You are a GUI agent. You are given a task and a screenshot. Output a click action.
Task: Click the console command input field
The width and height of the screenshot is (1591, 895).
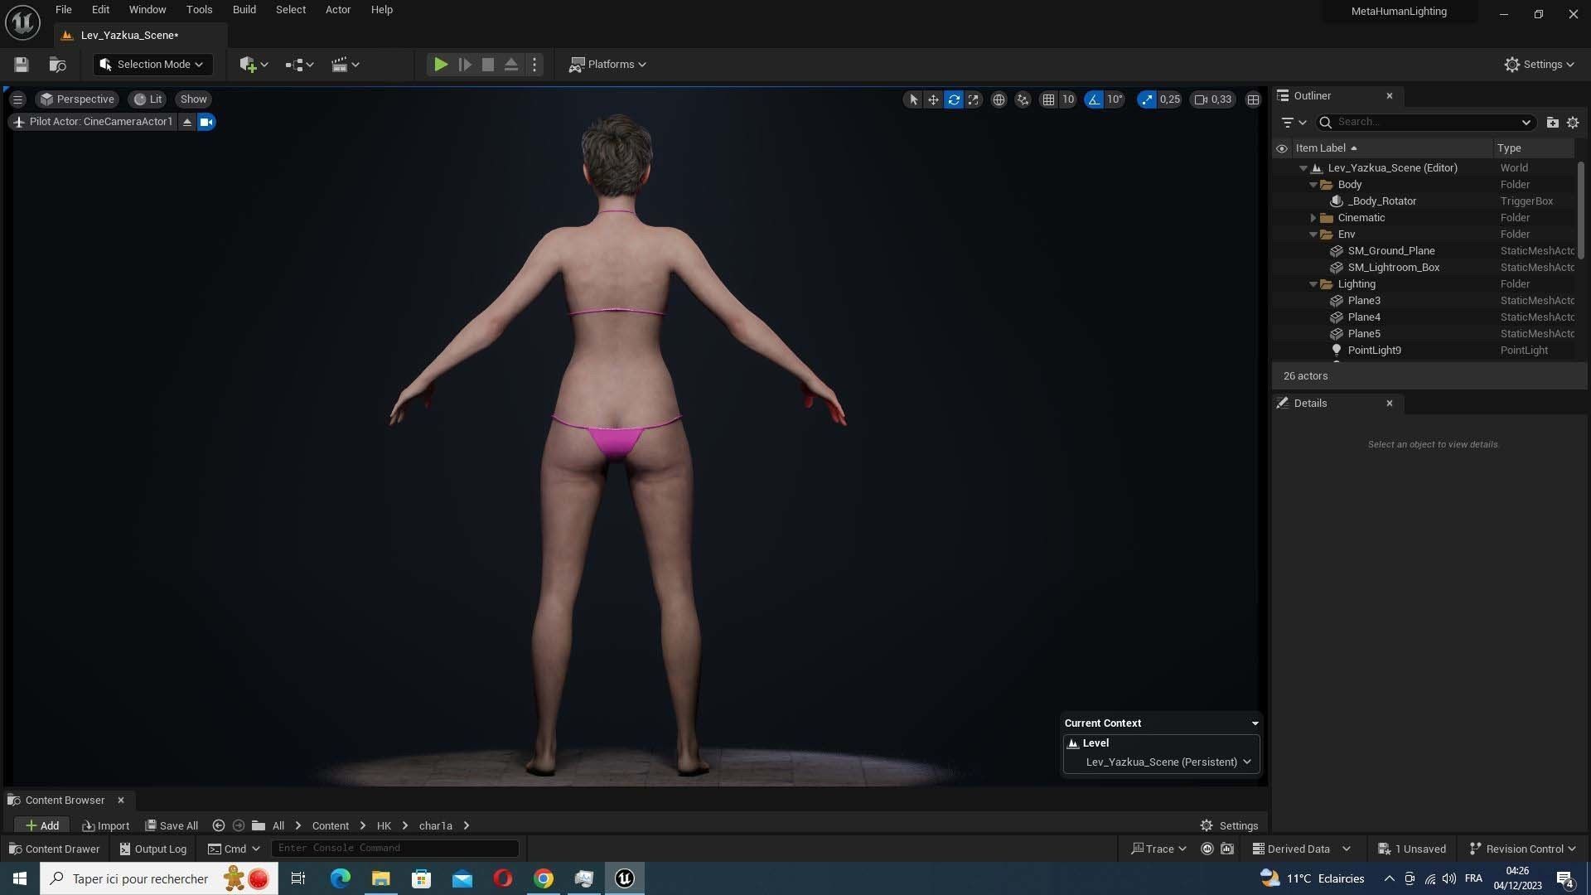(x=394, y=848)
